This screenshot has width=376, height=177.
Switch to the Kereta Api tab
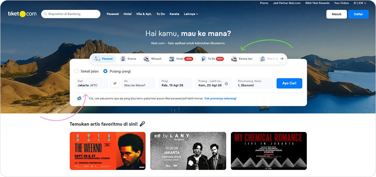[x=242, y=59]
